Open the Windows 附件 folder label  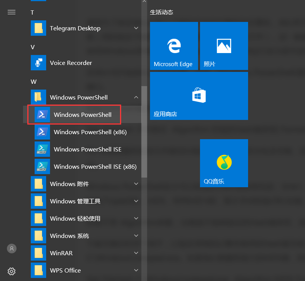click(x=70, y=184)
